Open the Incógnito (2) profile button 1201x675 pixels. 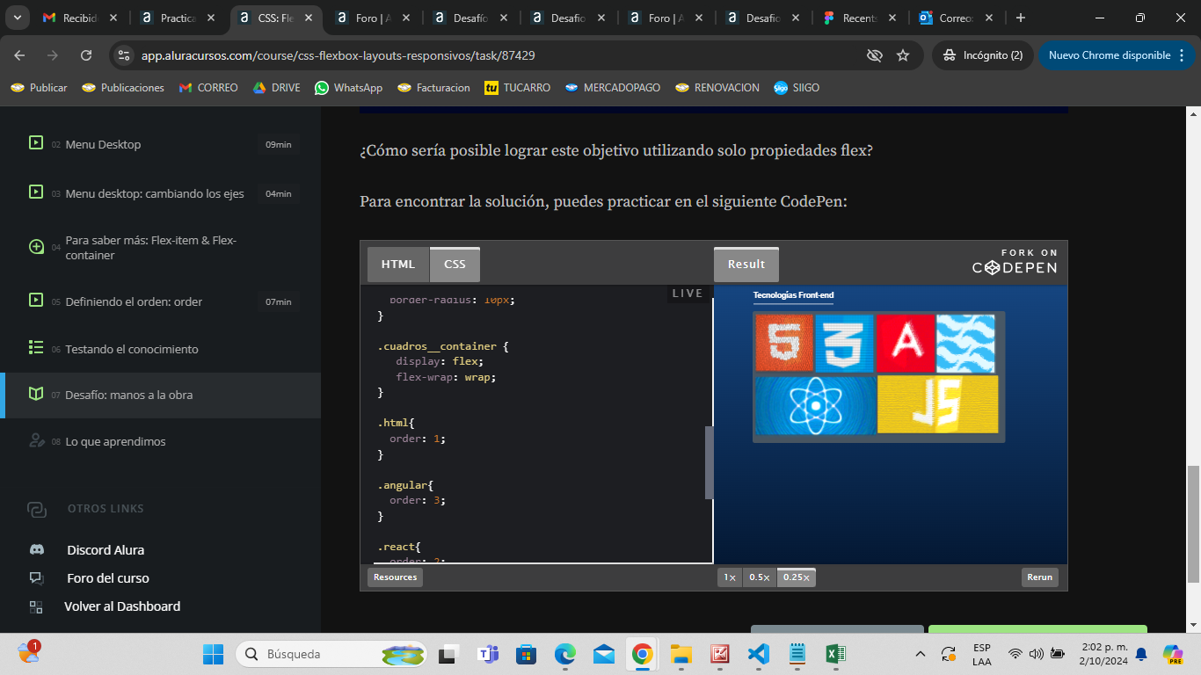coord(983,55)
